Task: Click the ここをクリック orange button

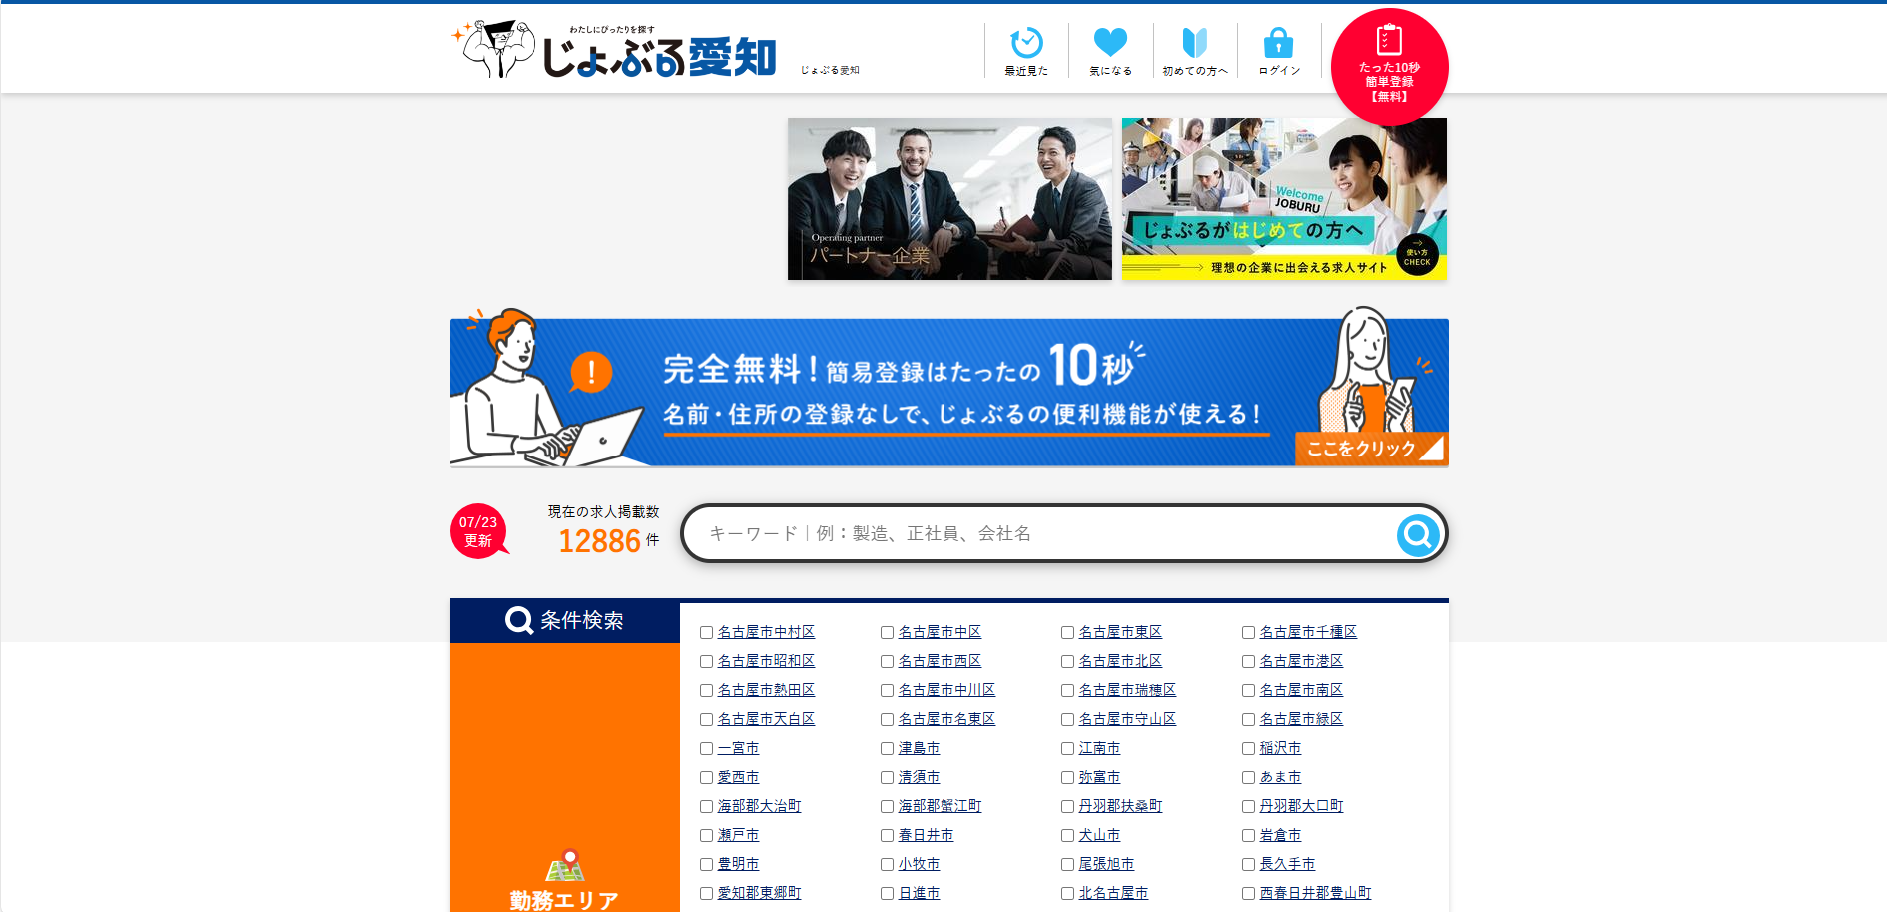Action: point(1368,449)
